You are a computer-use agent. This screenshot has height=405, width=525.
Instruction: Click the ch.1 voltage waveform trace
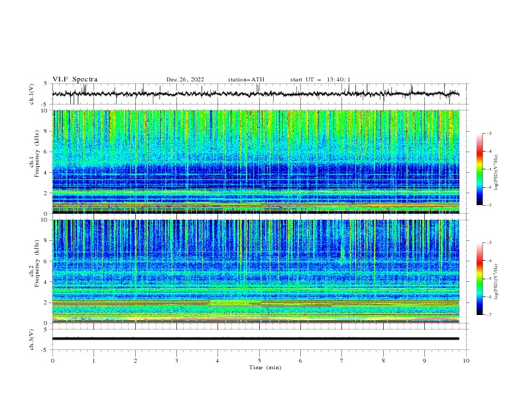255,94
